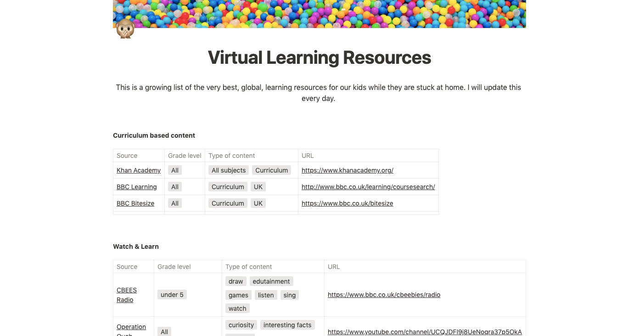Click the 'Virtual Learning Resources' page title
639x336 pixels.
coord(319,57)
